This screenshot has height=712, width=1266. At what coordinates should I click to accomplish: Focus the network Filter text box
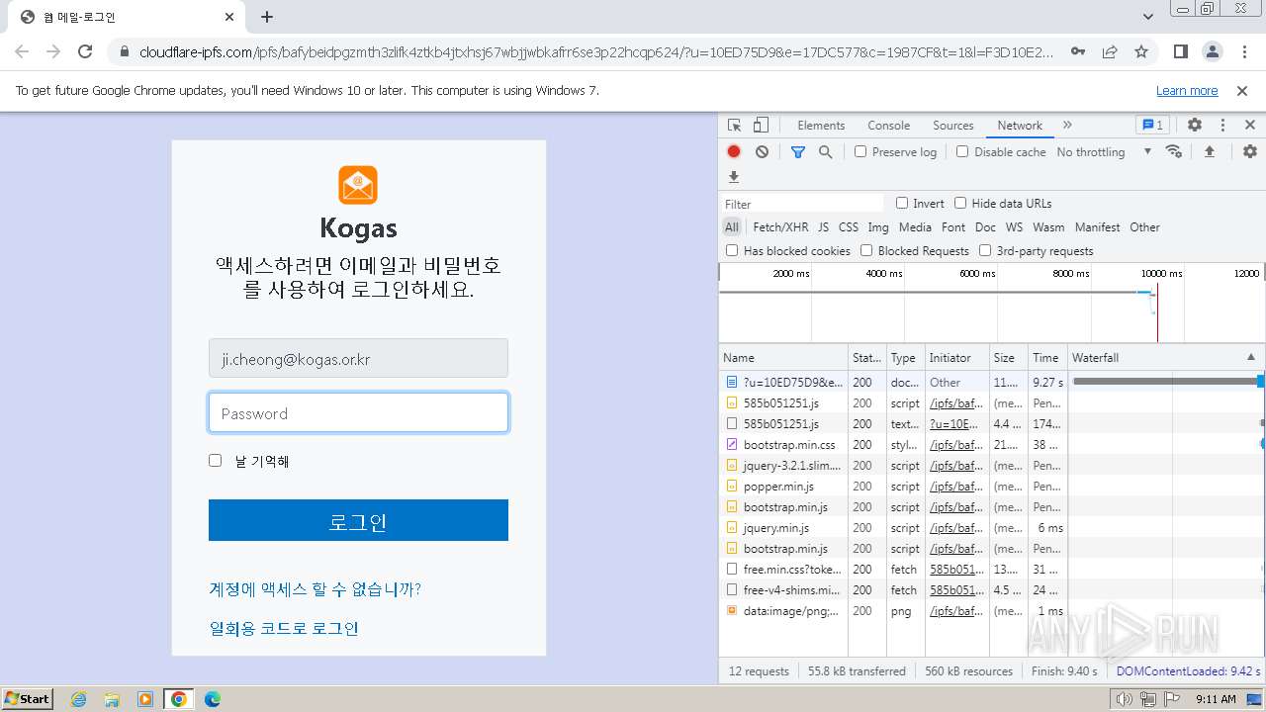point(803,204)
